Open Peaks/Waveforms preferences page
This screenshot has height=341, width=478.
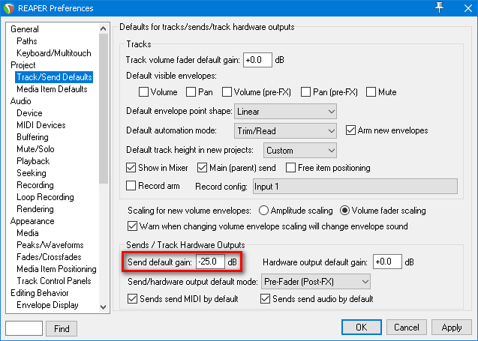pyautogui.click(x=50, y=245)
